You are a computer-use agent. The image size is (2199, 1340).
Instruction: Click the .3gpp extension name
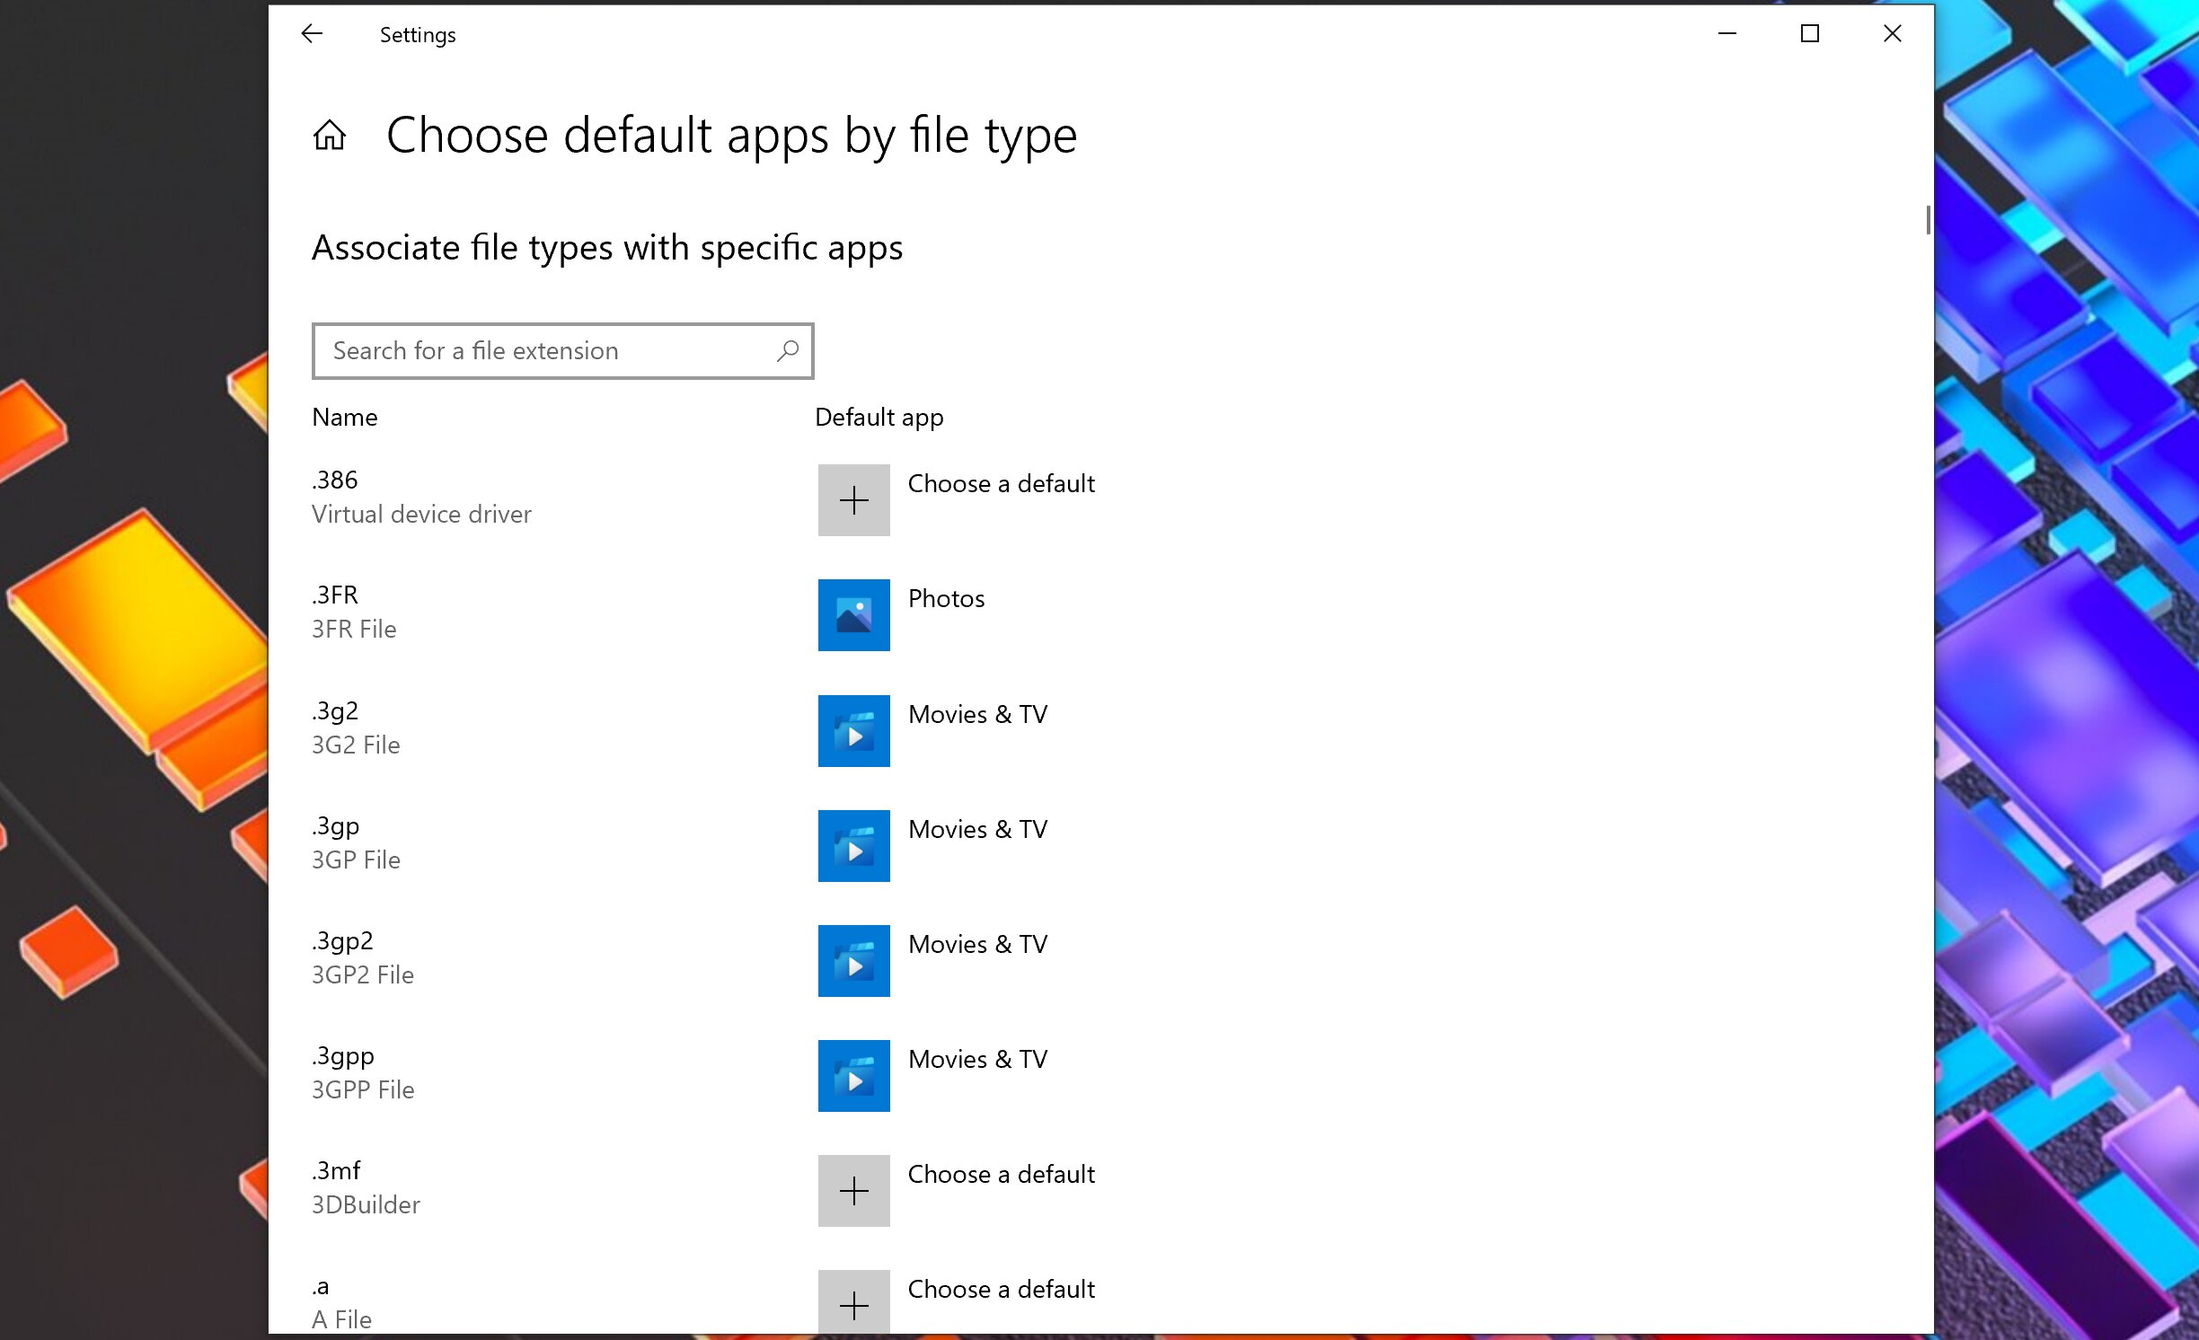pyautogui.click(x=343, y=1055)
